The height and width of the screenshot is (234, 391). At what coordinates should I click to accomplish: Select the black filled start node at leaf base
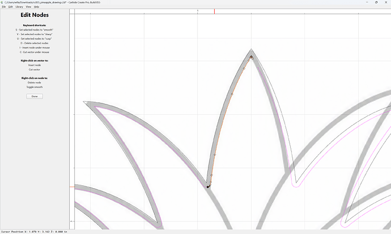pos(208,187)
